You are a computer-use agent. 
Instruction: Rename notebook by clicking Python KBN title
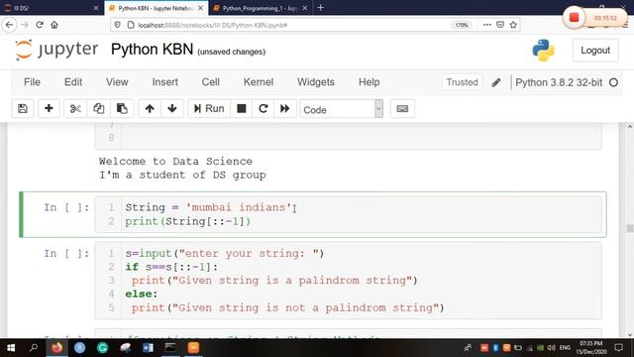click(152, 50)
